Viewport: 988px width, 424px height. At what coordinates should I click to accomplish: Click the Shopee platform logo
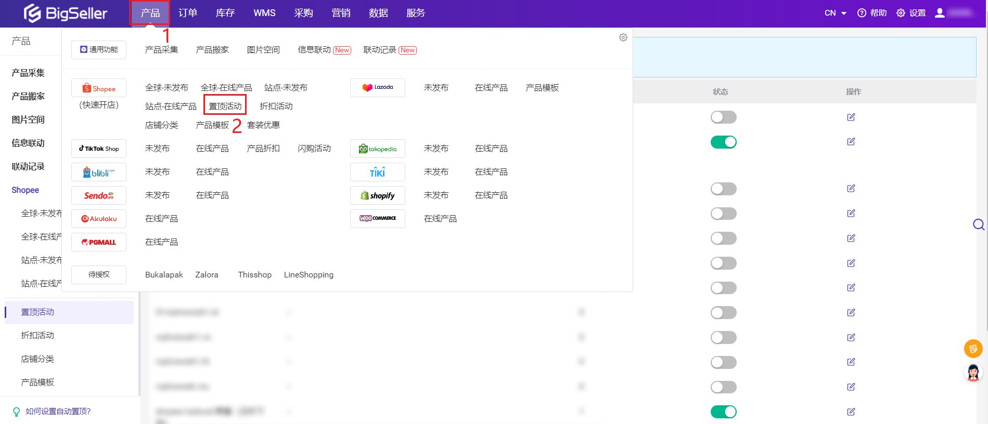tap(99, 88)
